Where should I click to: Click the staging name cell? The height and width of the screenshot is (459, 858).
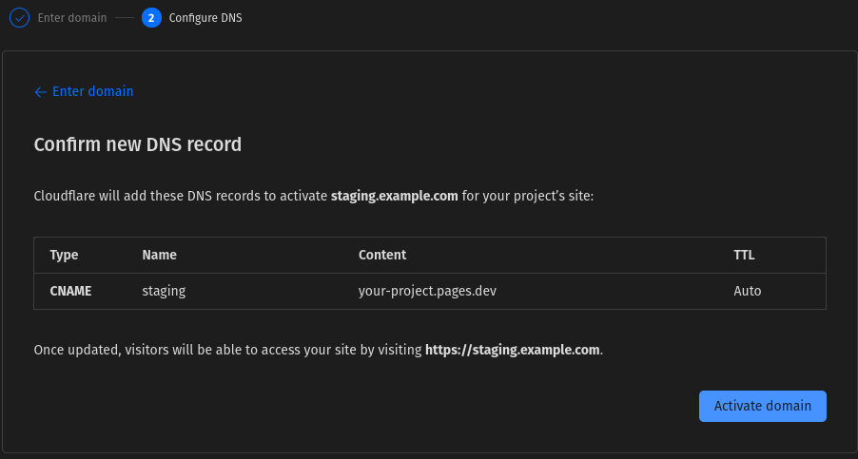164,291
